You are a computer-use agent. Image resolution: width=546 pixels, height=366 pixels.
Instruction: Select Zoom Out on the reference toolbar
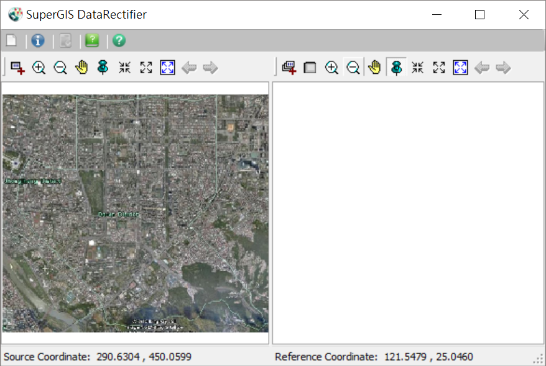pos(353,68)
